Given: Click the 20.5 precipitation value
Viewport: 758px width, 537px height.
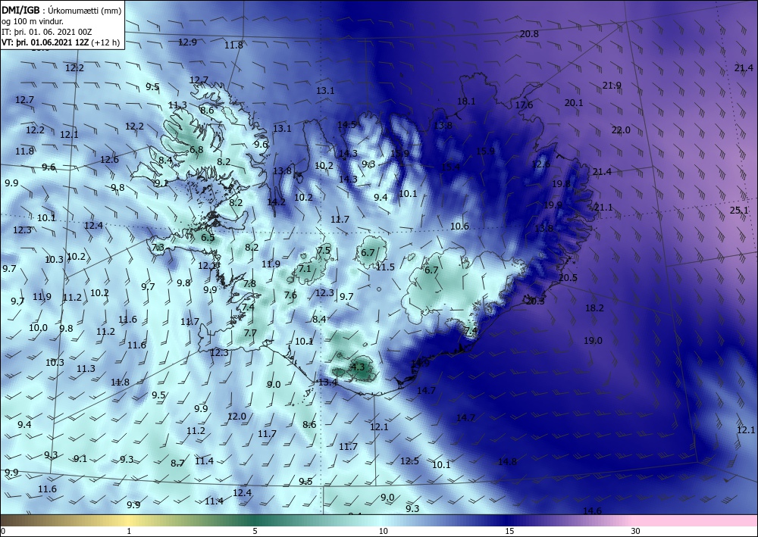Looking at the screenshot, I should 568,278.
